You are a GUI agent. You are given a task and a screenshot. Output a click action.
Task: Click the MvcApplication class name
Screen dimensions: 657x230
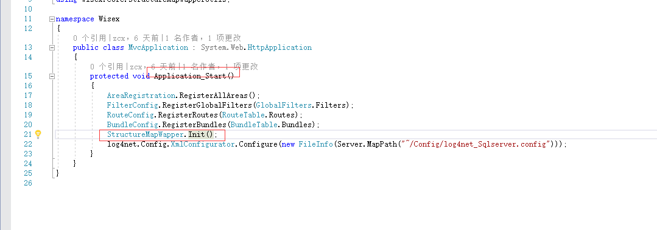158,47
